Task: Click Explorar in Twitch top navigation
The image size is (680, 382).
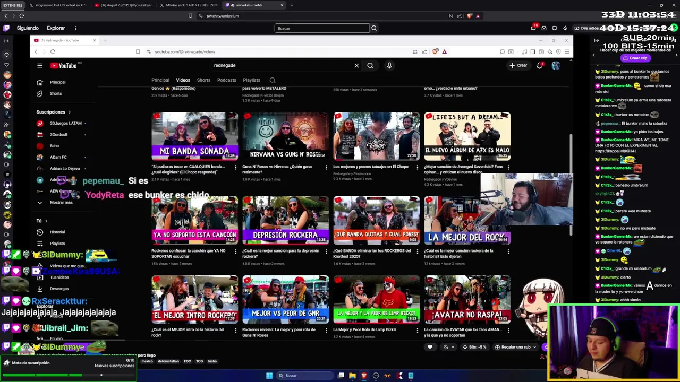Action: [56, 28]
